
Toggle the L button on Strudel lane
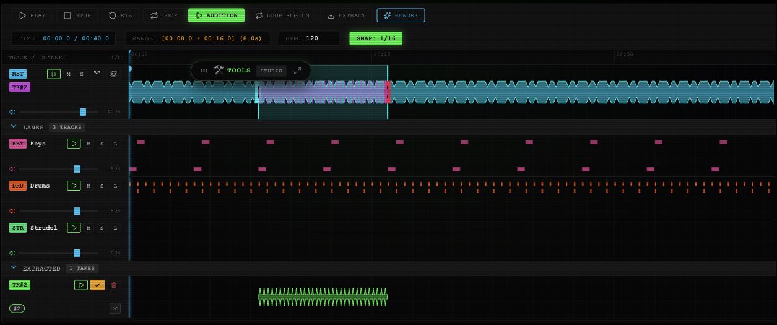coord(115,228)
